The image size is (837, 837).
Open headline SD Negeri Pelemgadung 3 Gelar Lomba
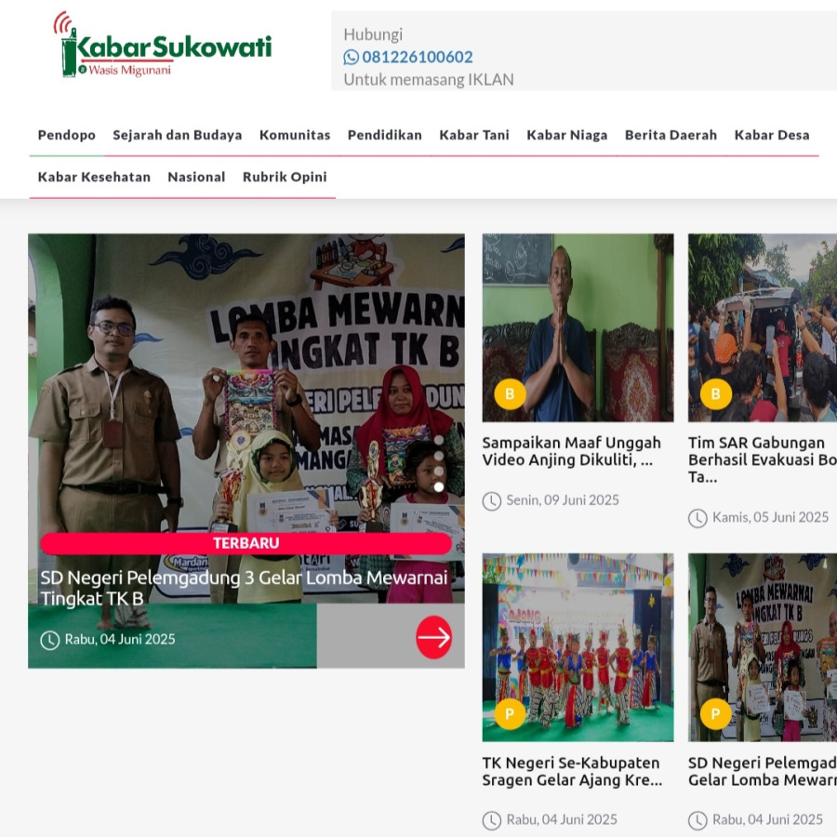coord(244,588)
